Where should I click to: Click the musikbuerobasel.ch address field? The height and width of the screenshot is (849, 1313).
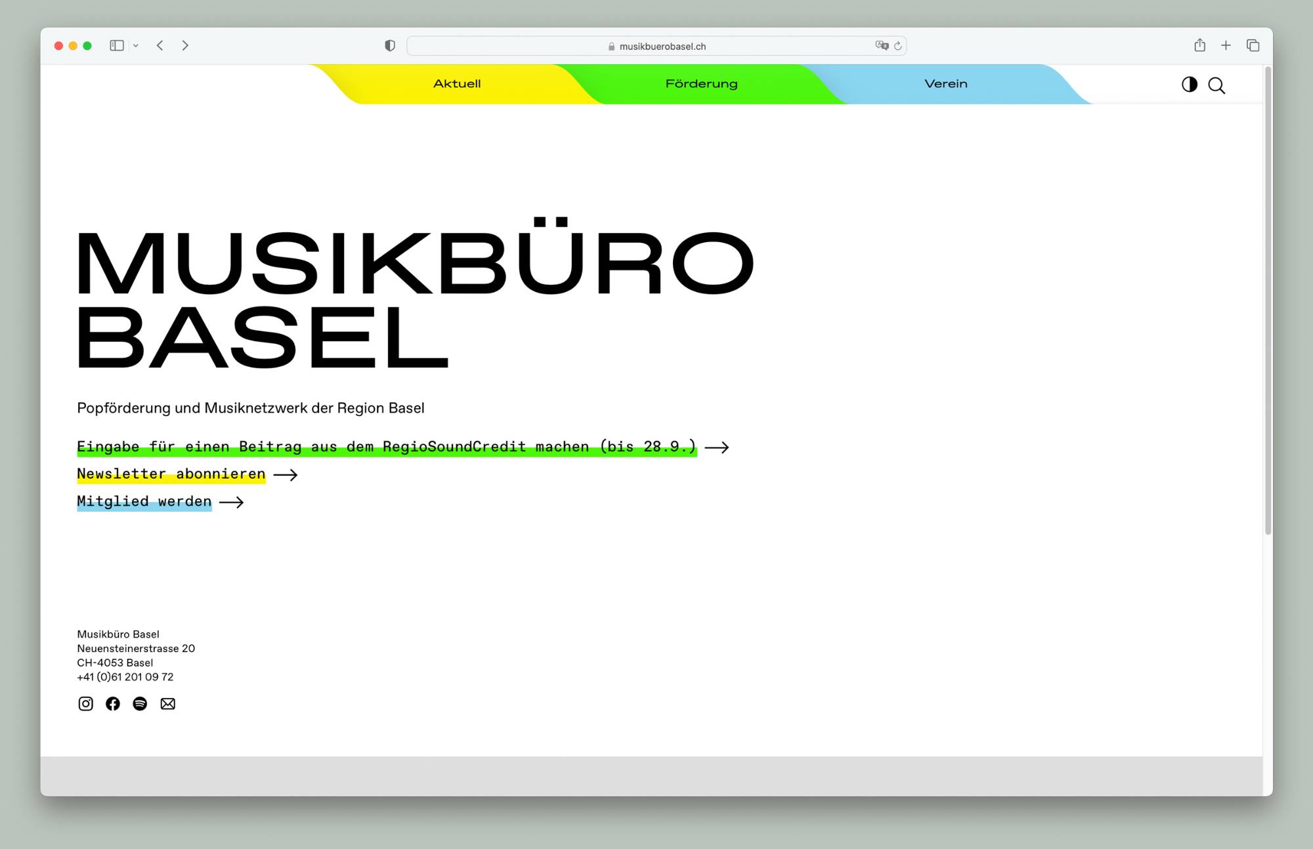tap(656, 46)
